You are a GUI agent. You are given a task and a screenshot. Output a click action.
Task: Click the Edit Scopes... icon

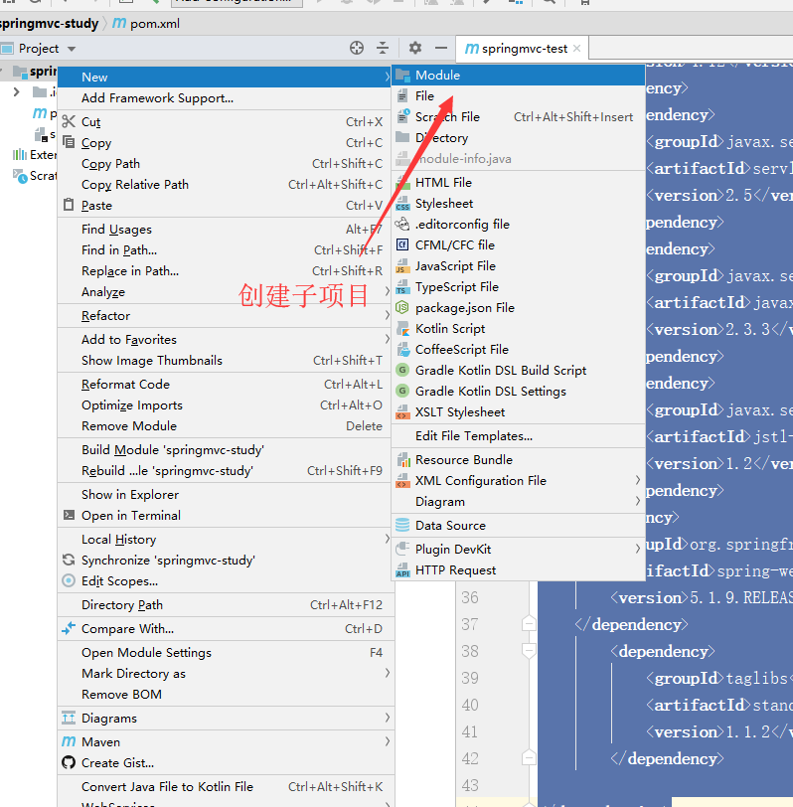[69, 580]
